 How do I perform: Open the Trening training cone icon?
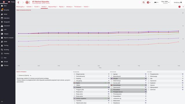pos(2,45)
